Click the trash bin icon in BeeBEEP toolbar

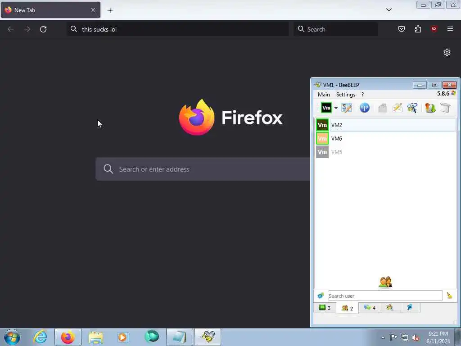coord(445,108)
